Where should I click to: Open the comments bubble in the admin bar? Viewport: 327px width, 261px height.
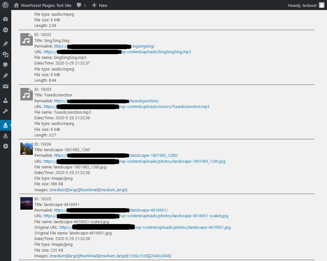coord(79,5)
